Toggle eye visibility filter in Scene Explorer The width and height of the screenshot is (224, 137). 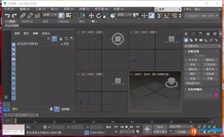click(x=14, y=98)
